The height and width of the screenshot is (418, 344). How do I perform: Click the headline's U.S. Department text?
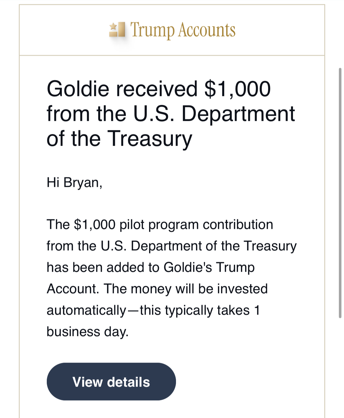click(x=214, y=114)
